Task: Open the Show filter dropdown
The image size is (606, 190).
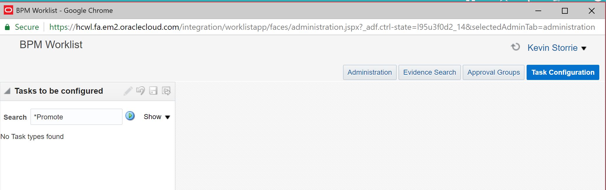Action: point(156,116)
